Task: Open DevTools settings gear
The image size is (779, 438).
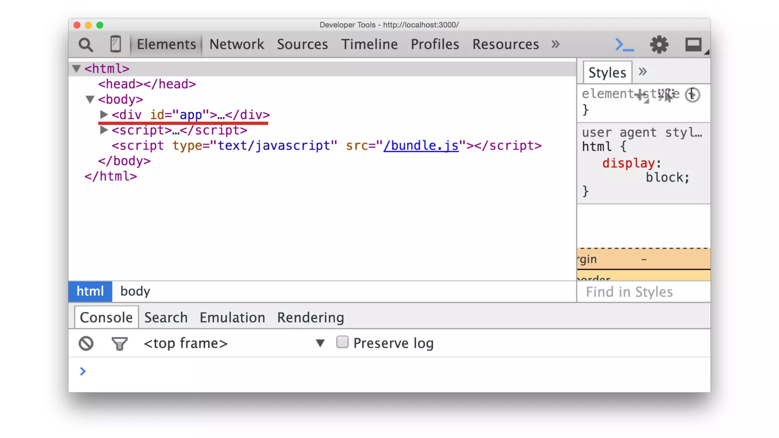Action: pos(659,44)
